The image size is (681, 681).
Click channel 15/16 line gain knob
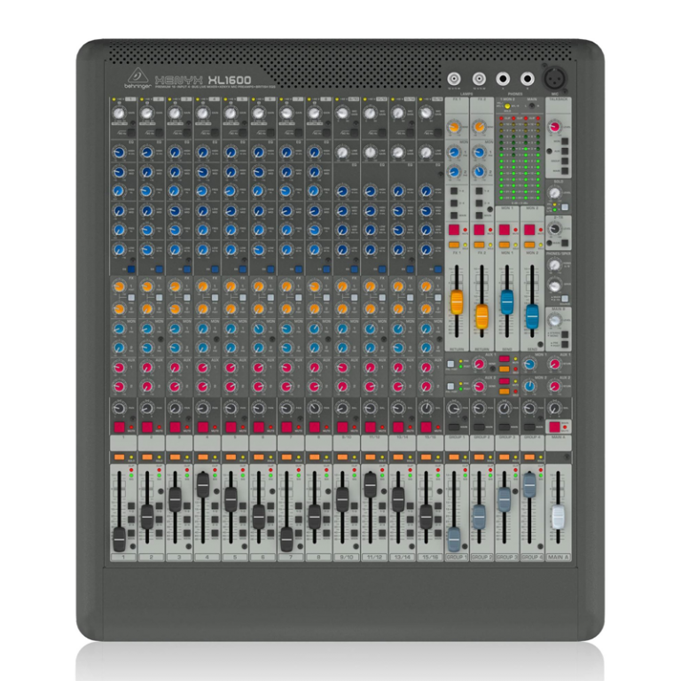click(426, 153)
